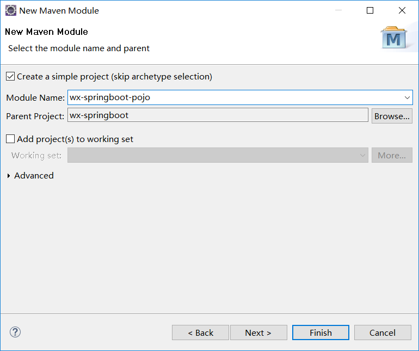Viewport: 419px width, 351px height.
Task: Open the Module Name dropdown arrow
Action: [x=407, y=97]
